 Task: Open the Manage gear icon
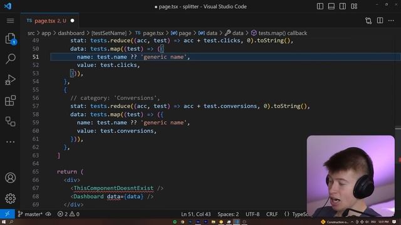point(10,198)
